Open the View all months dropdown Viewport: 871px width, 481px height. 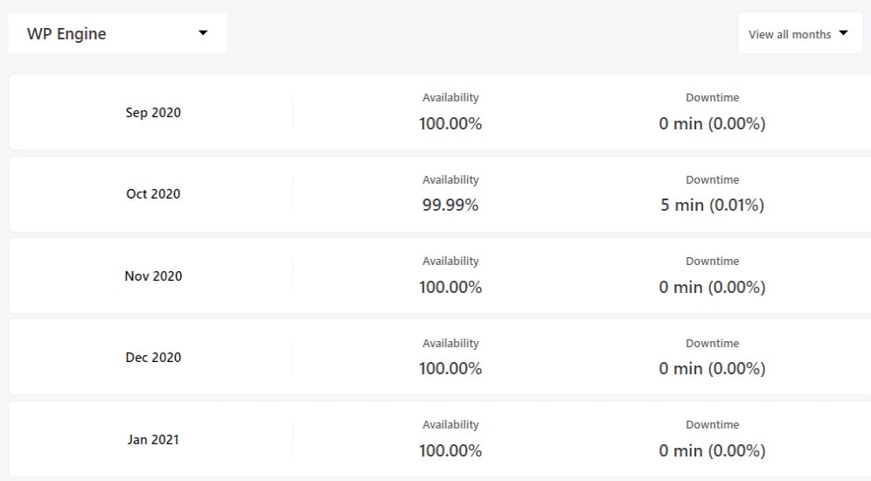pos(800,34)
